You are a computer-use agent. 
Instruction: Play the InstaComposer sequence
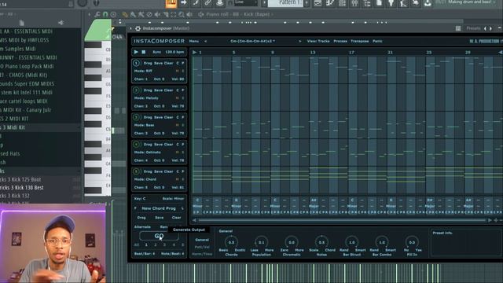point(136,52)
